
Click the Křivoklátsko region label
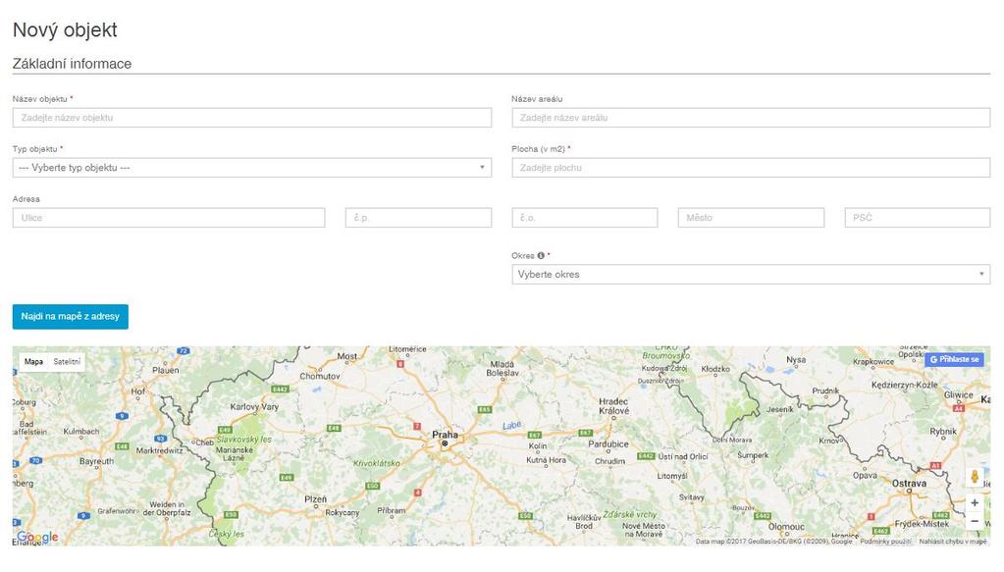point(377,463)
